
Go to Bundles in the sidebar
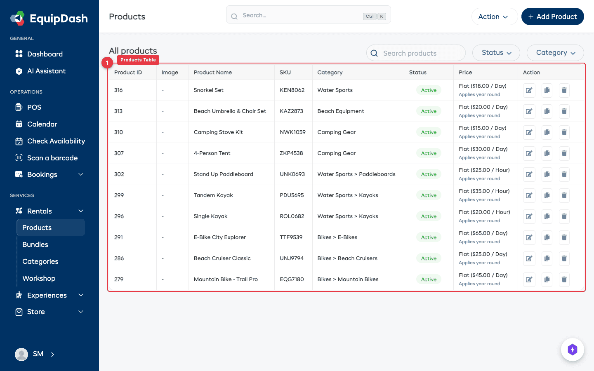tap(35, 244)
